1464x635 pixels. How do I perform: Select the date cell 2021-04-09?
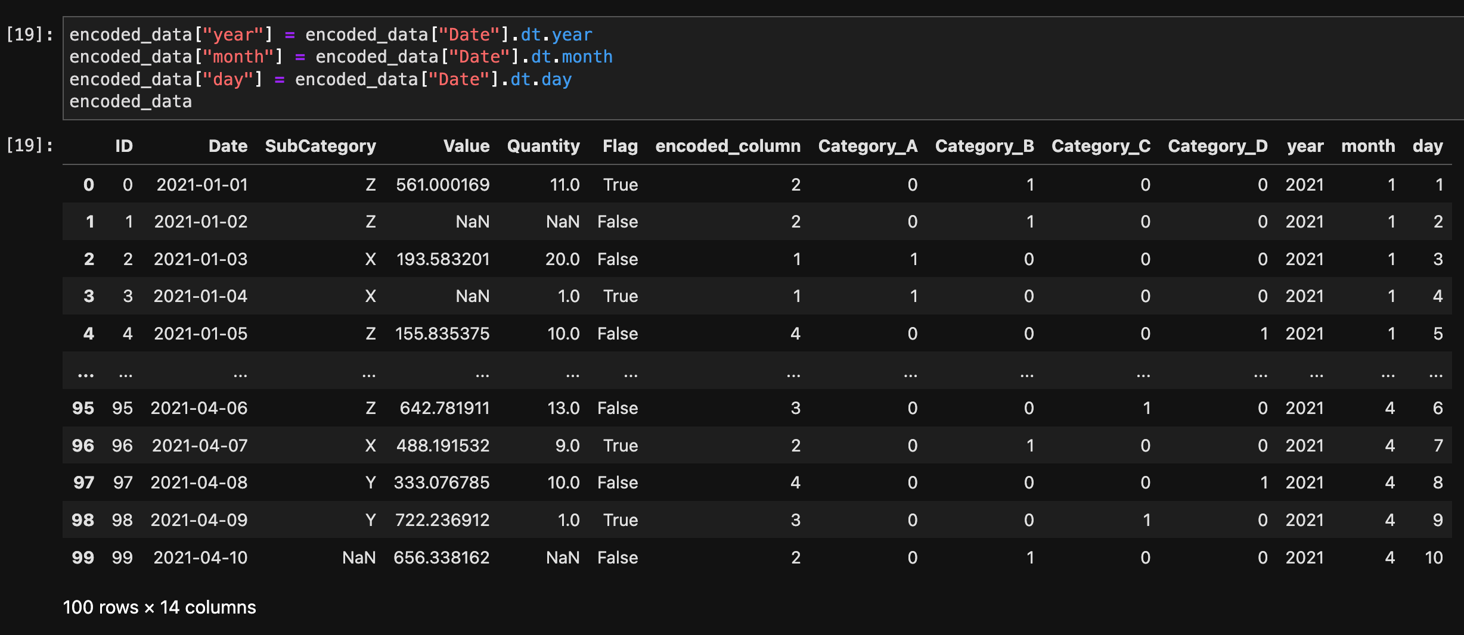(x=199, y=520)
